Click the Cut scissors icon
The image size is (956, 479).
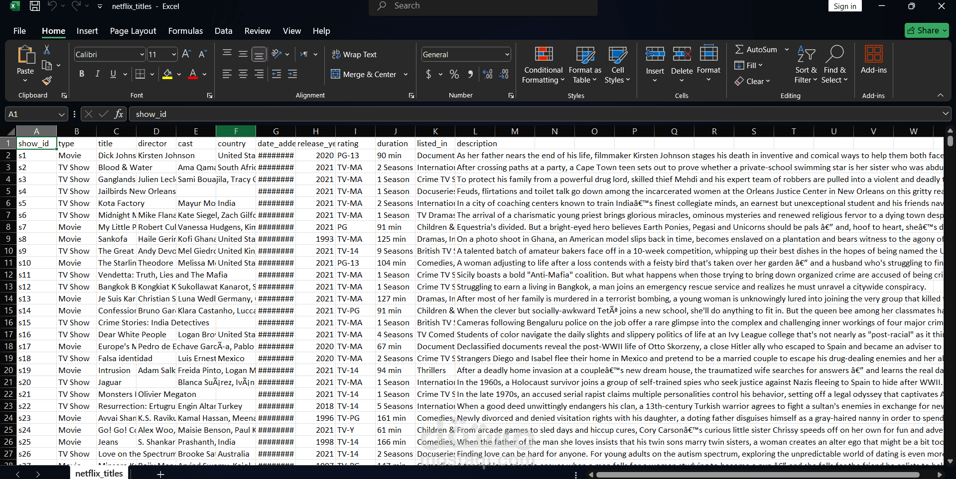point(47,49)
